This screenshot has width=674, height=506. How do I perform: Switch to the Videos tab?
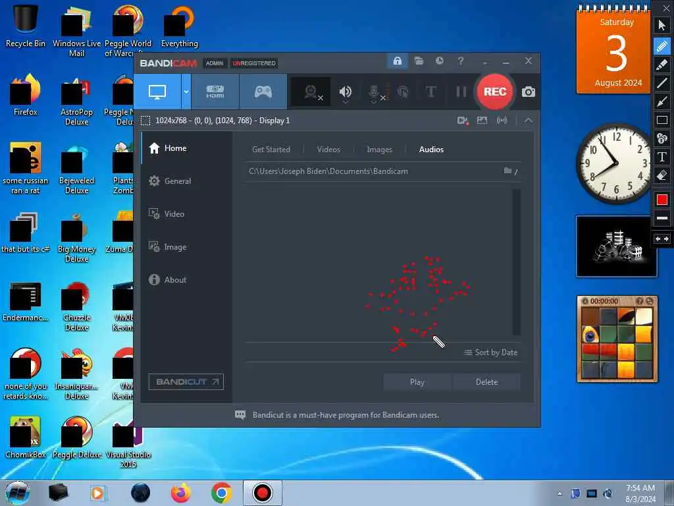pos(328,150)
